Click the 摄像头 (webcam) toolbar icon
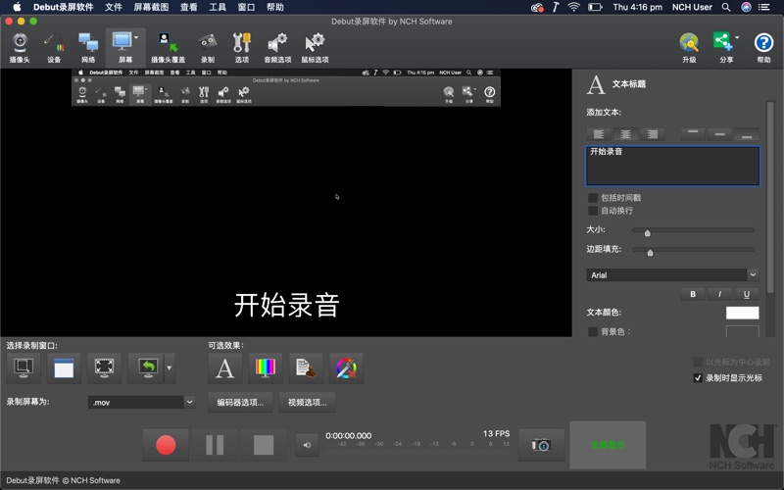Viewport: 784px width, 490px height. click(x=20, y=46)
